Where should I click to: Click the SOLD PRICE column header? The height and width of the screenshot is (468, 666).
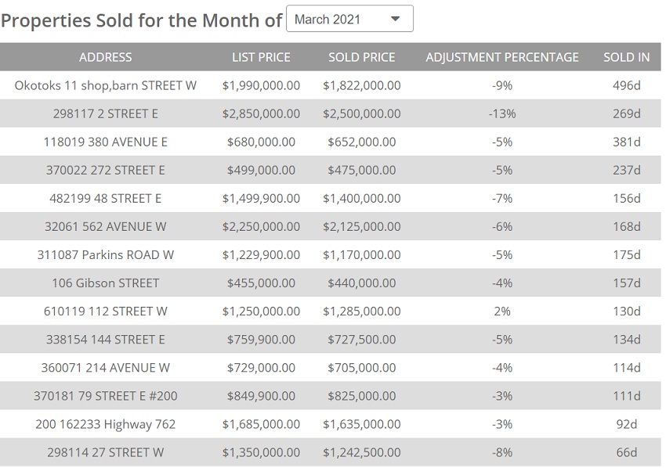pos(361,57)
